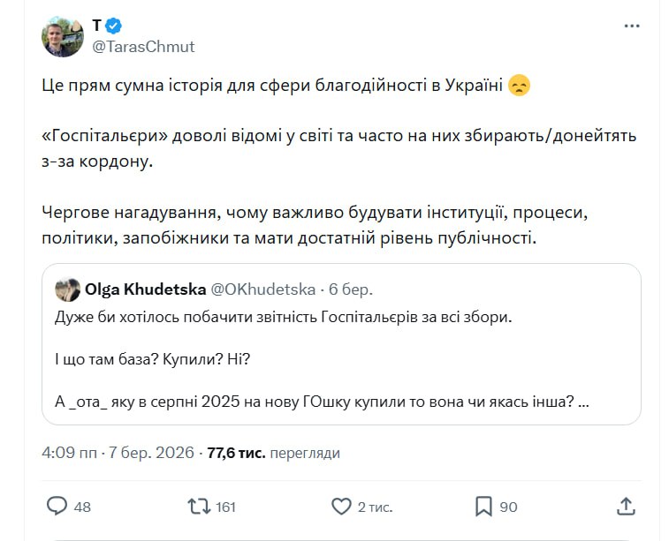Open the author's profile avatar

(62, 36)
